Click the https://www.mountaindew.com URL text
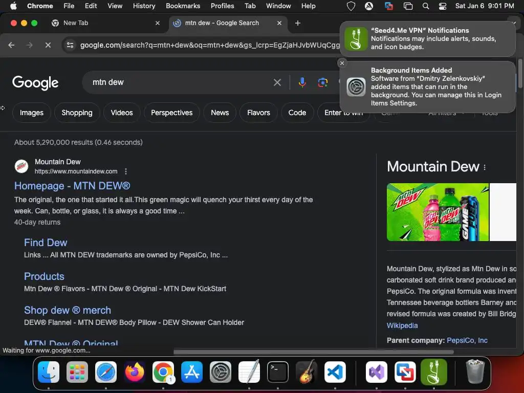The image size is (524, 393). (76, 171)
